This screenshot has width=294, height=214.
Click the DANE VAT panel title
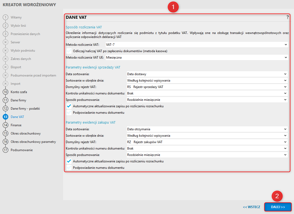click(x=76, y=17)
